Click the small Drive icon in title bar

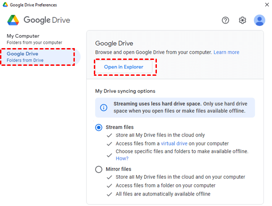(5, 5)
